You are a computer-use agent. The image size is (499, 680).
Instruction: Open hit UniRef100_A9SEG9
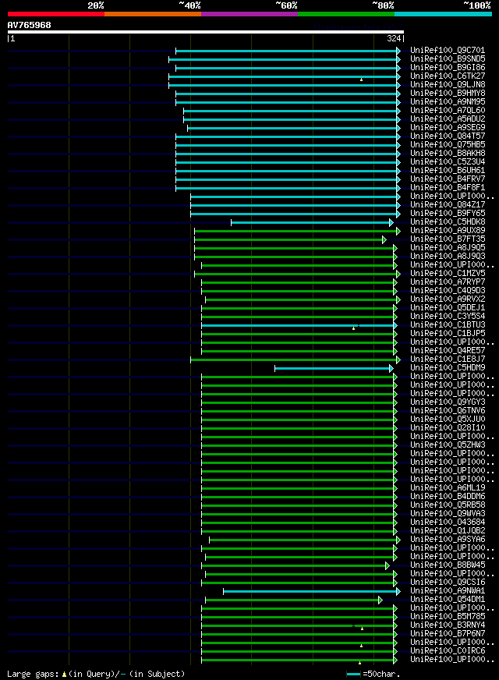point(448,128)
